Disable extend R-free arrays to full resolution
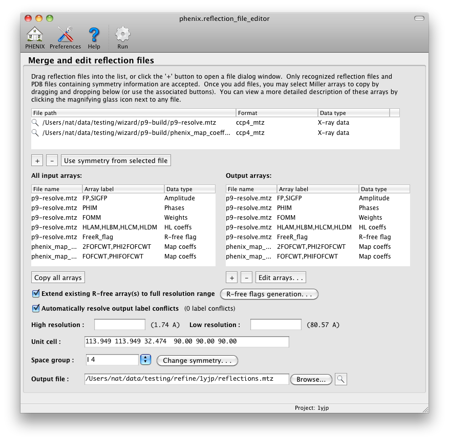 [x=36, y=294]
